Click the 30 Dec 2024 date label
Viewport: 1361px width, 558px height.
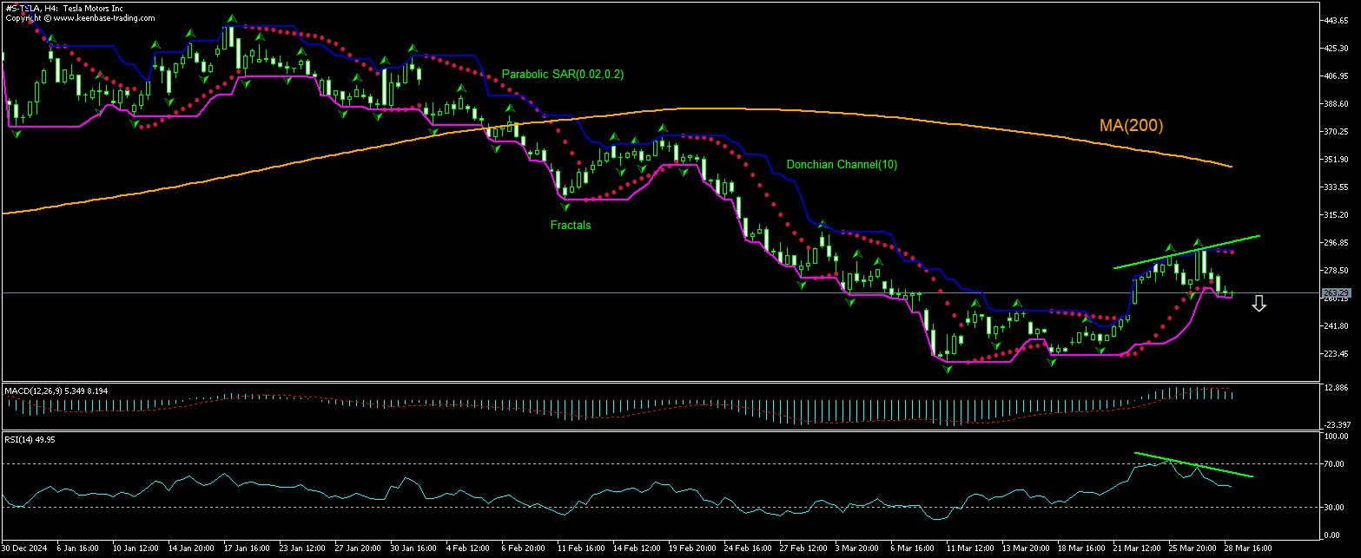coord(23,548)
